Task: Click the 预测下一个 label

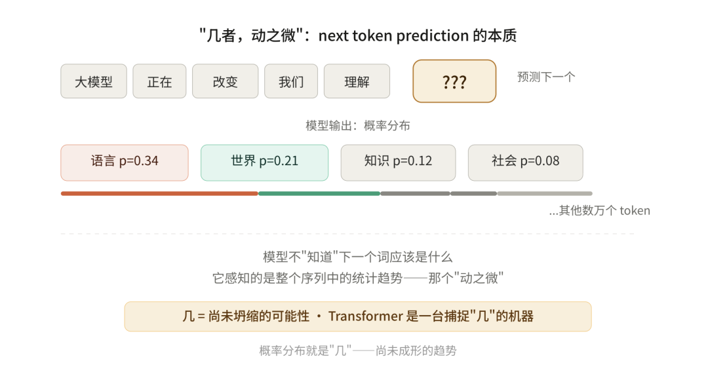Action: coord(546,77)
